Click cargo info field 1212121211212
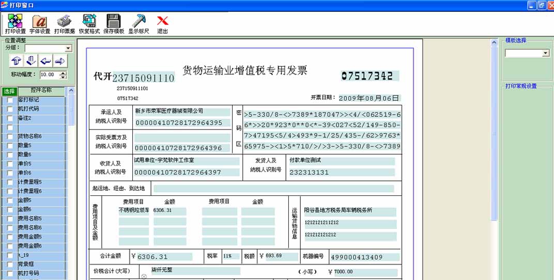This screenshot has height=280, width=554. pos(350,224)
